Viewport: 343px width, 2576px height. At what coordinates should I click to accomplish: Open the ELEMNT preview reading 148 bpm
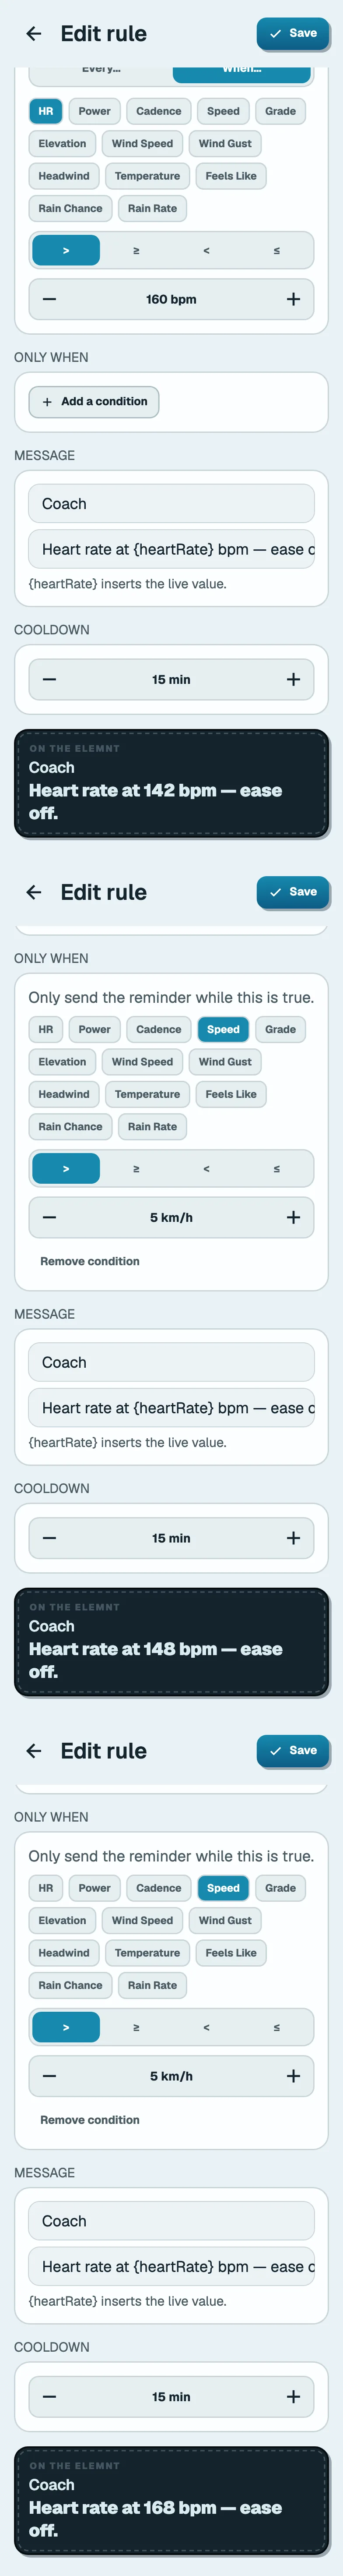coord(171,1642)
